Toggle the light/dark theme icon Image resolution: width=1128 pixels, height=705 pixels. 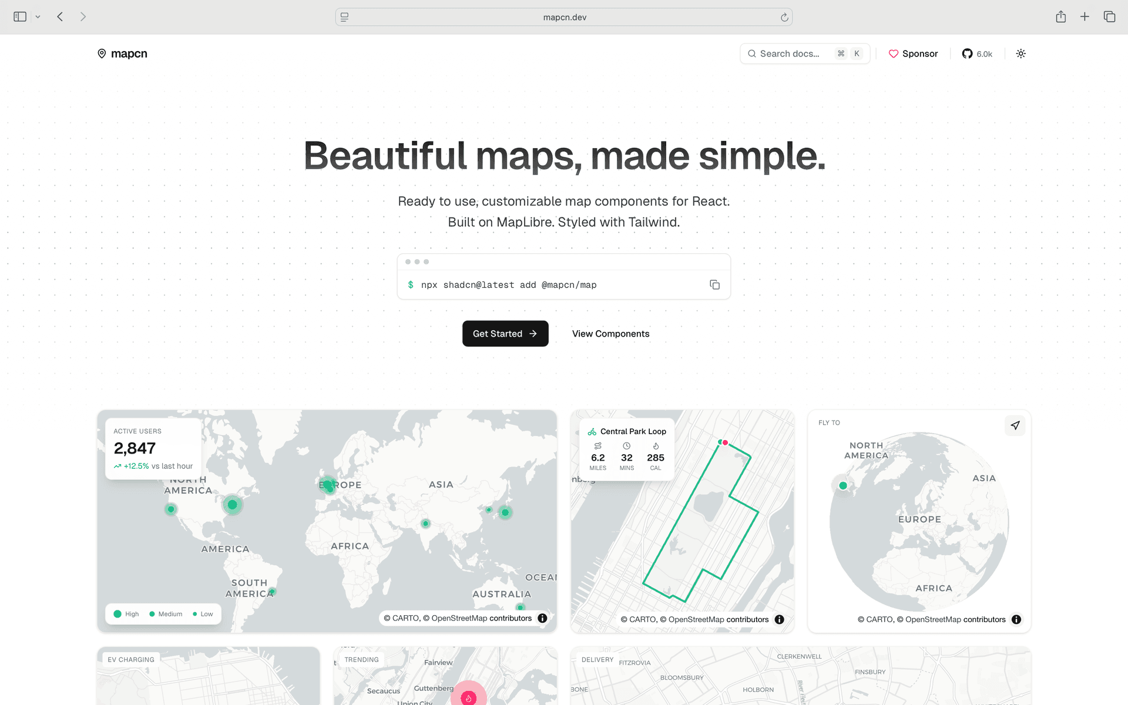pyautogui.click(x=1021, y=53)
